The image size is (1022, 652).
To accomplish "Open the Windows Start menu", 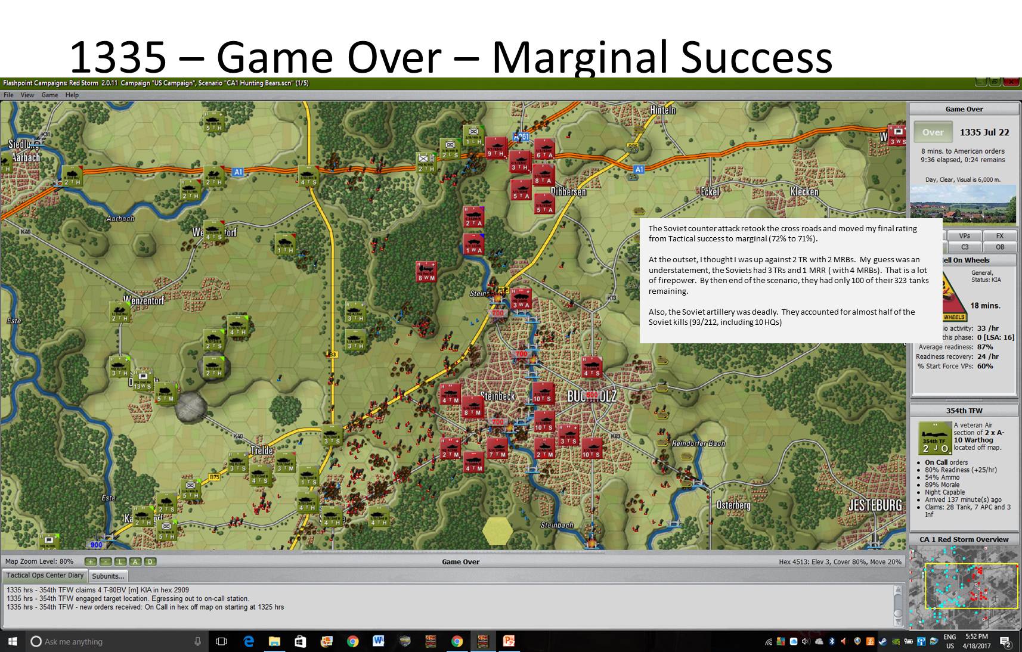I will click(12, 641).
